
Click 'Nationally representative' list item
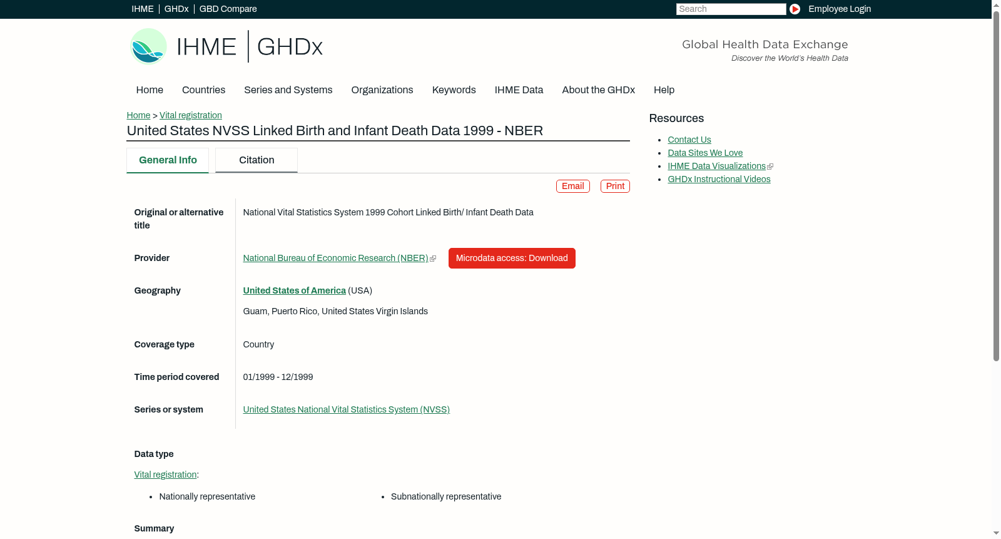[207, 496]
